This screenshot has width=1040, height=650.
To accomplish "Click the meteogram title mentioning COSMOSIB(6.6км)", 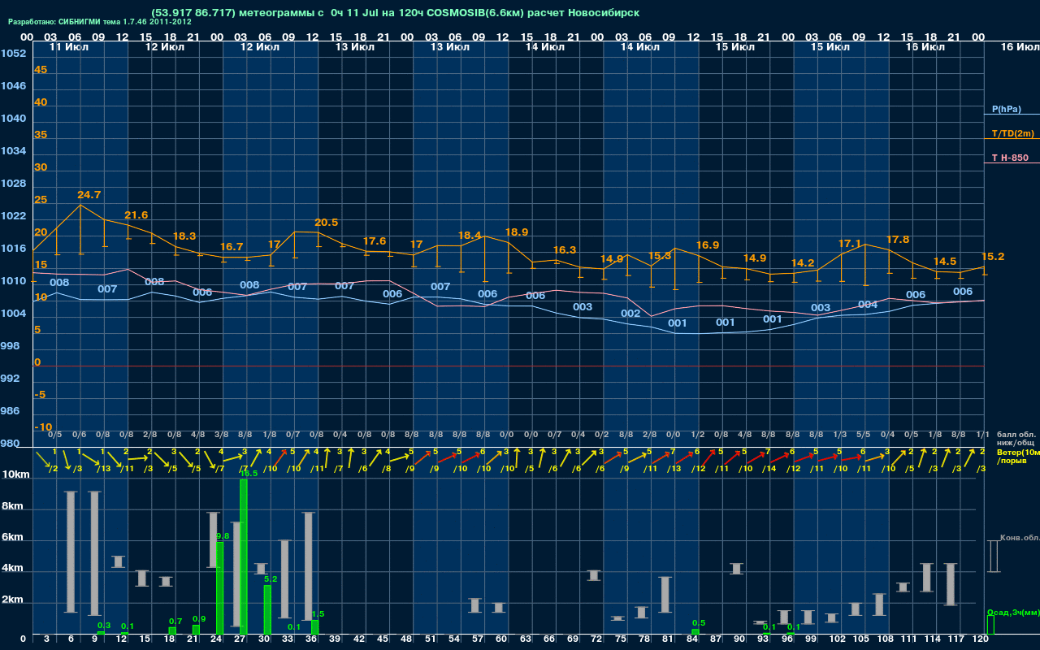I will 395,13.
